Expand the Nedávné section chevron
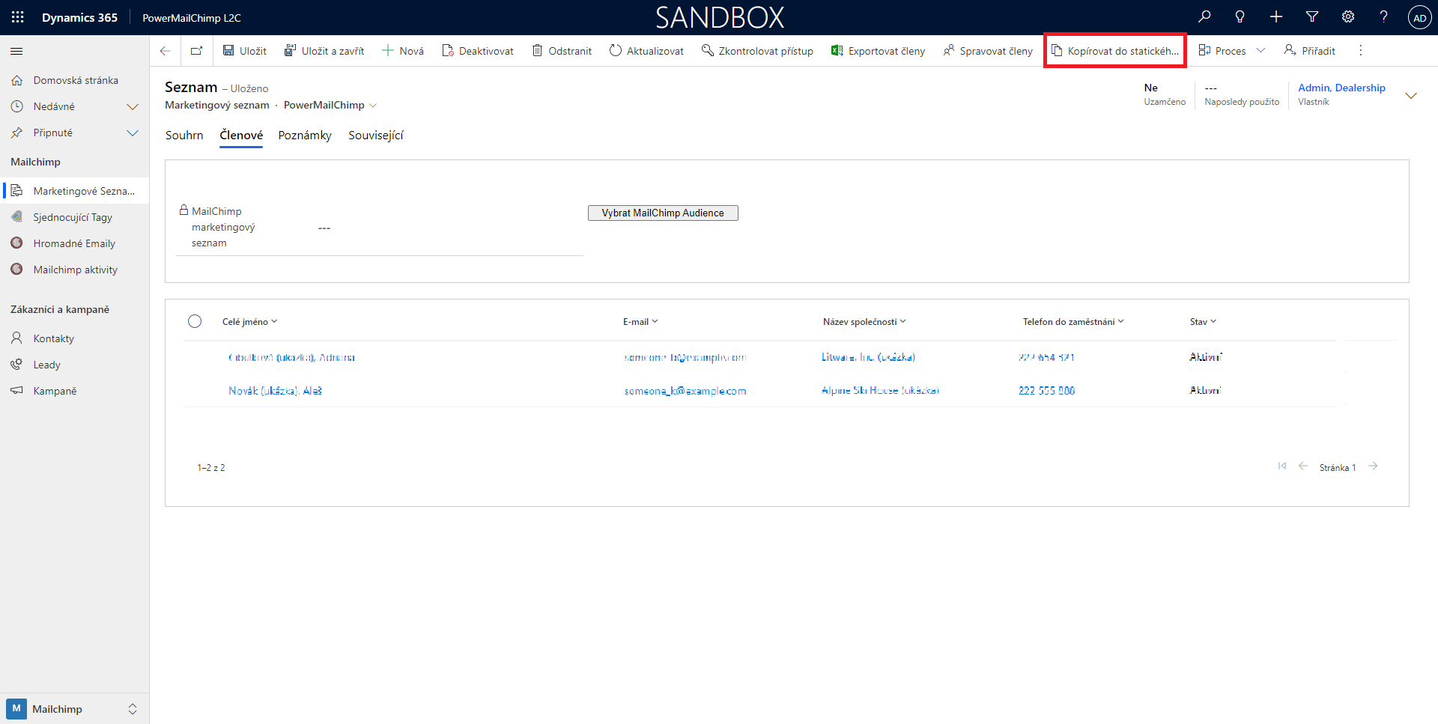 tap(133, 106)
